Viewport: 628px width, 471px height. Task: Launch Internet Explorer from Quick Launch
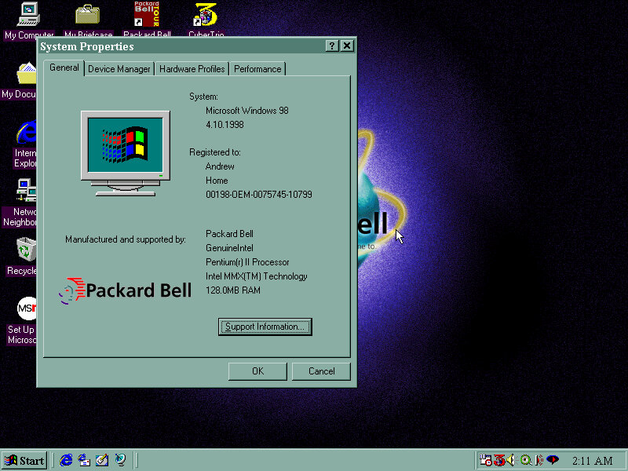click(x=67, y=460)
